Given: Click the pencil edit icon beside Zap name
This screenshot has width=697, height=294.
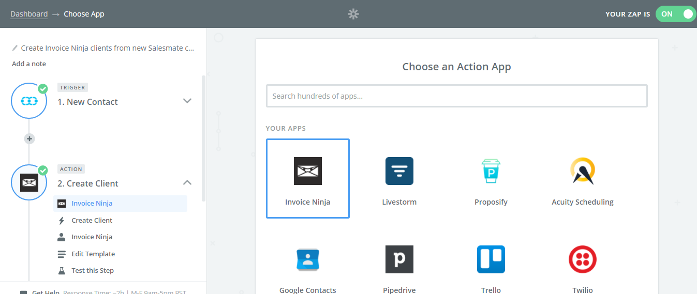Looking at the screenshot, I should pos(15,48).
